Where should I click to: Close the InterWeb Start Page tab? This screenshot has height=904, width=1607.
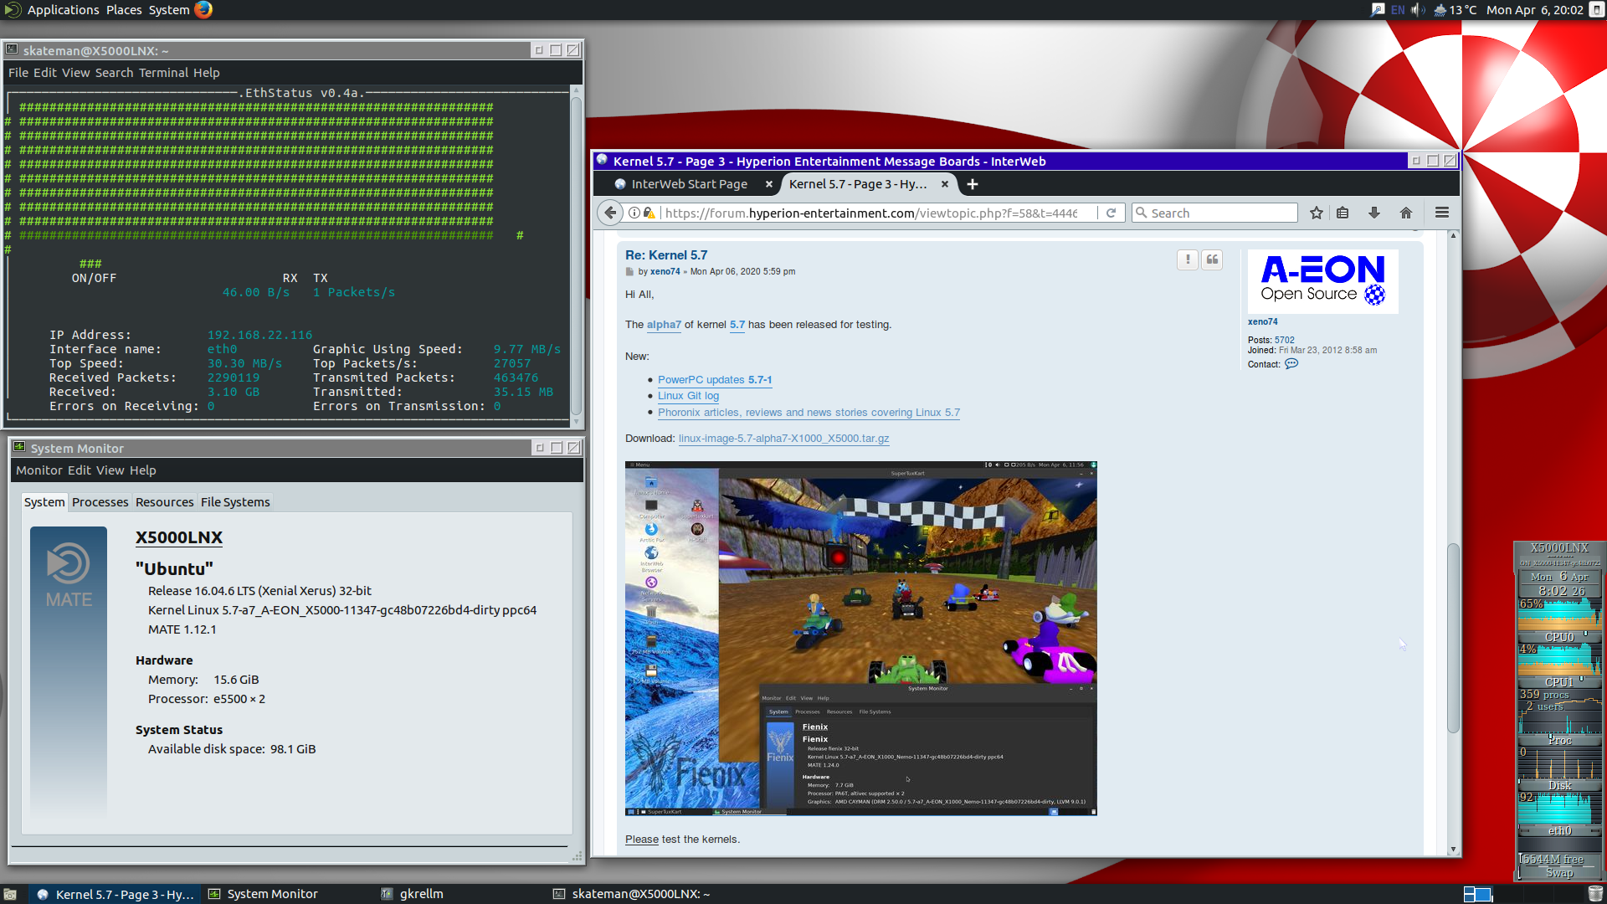pos(768,184)
